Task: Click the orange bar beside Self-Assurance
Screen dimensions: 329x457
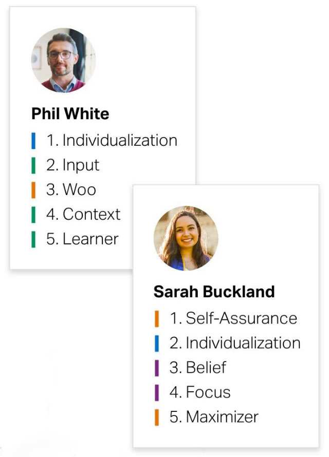Action: 157,318
